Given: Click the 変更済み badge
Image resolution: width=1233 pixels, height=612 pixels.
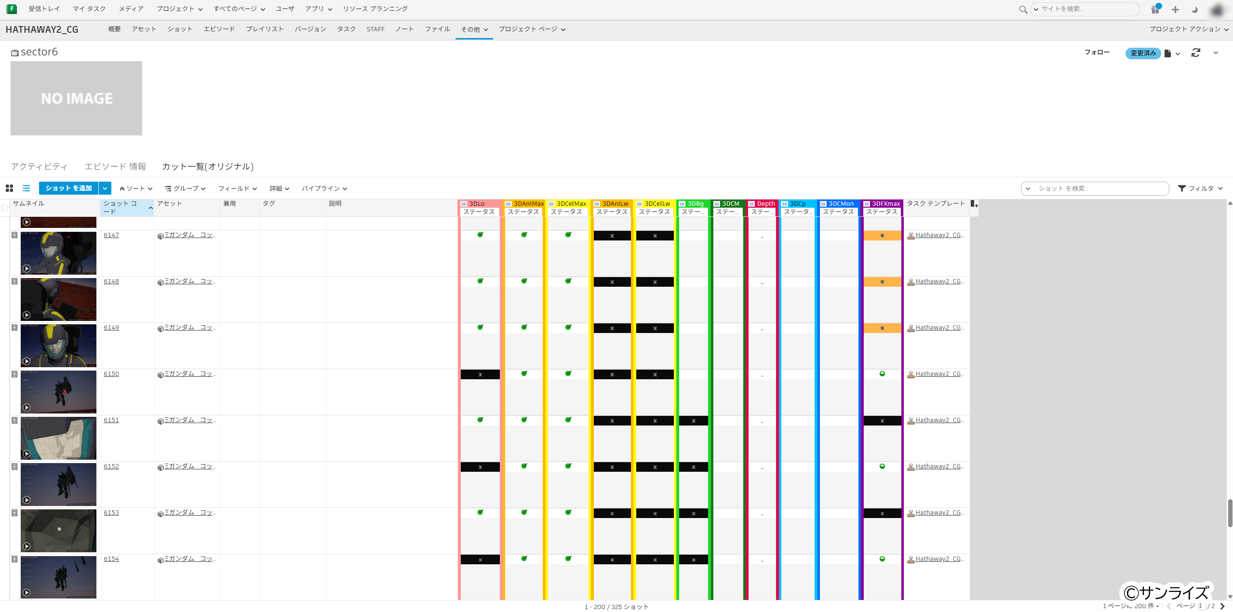Looking at the screenshot, I should pyautogui.click(x=1143, y=53).
